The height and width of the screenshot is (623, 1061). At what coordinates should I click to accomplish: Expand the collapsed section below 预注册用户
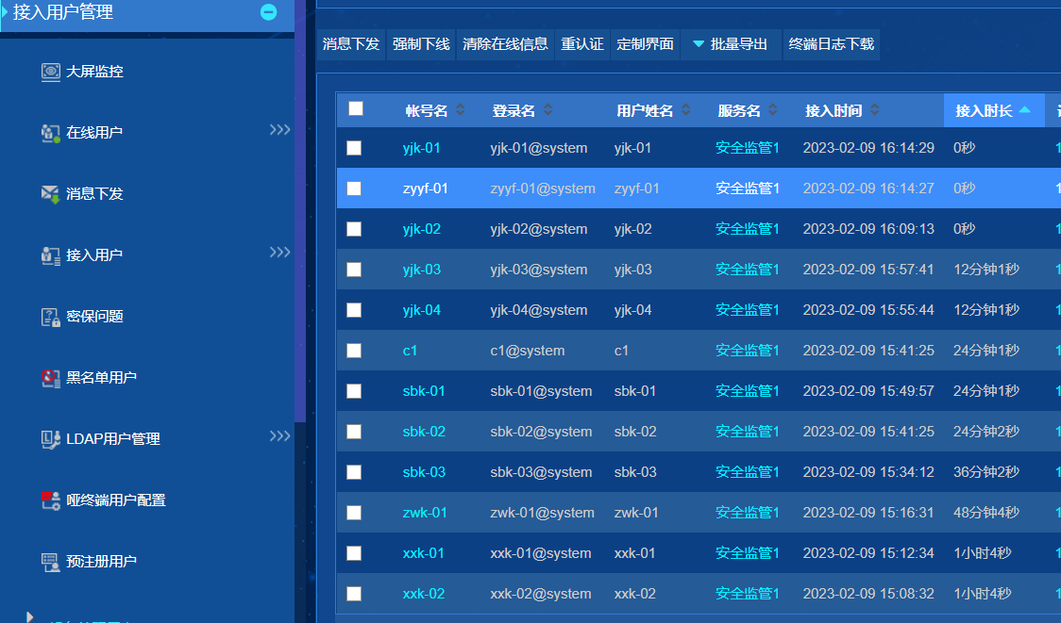(29, 616)
